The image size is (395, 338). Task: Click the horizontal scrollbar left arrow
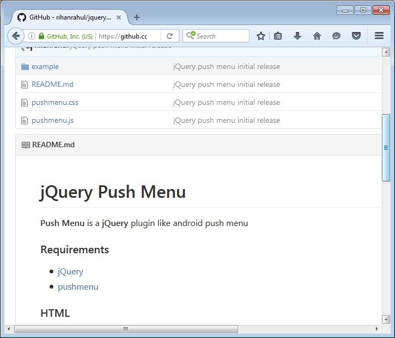pos(9,329)
